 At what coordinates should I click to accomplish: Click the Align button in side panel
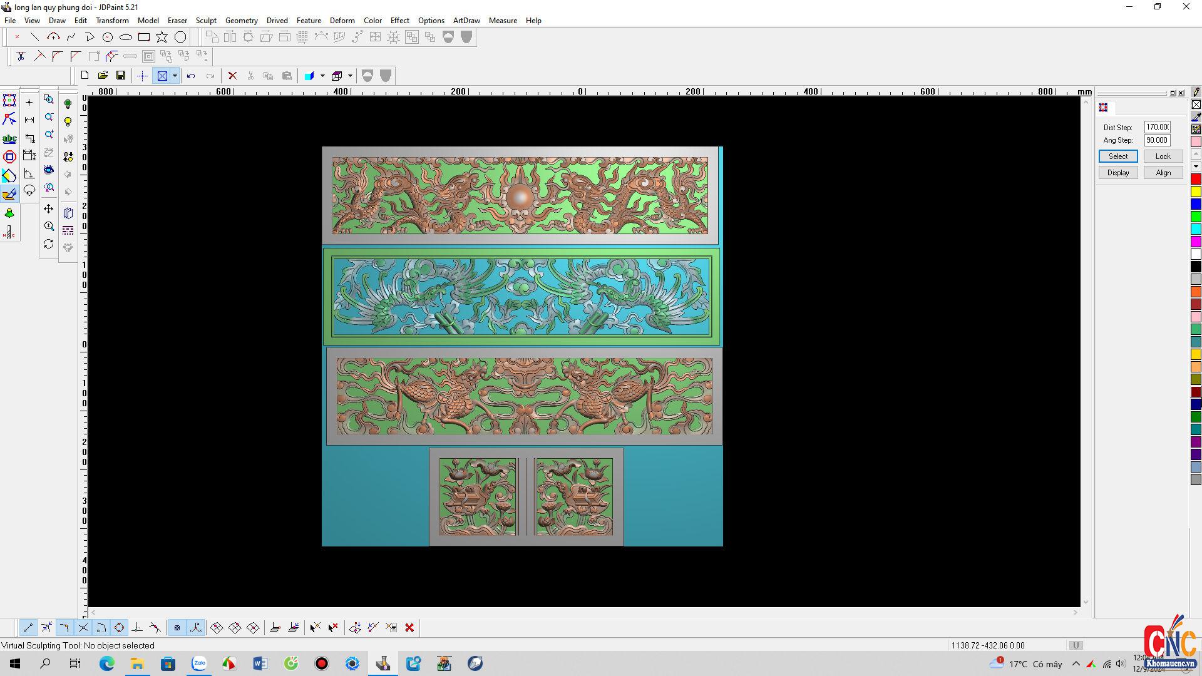pos(1163,173)
